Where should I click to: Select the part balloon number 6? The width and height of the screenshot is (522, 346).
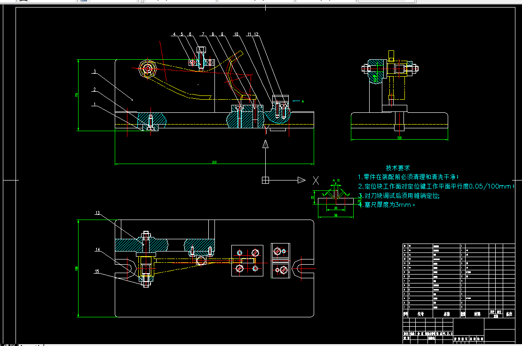190,34
